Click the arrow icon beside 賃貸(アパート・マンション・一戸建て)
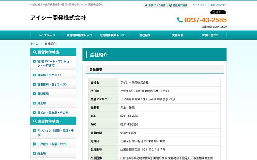The height and width of the screenshot is (160, 257). click(34, 61)
